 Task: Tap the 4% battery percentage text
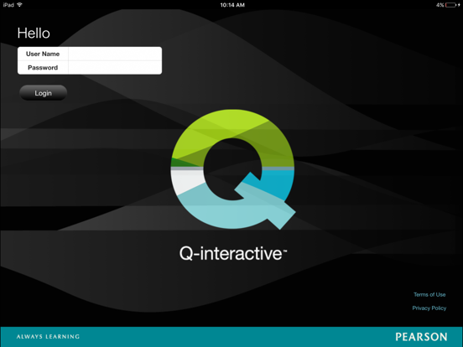[x=440, y=5]
